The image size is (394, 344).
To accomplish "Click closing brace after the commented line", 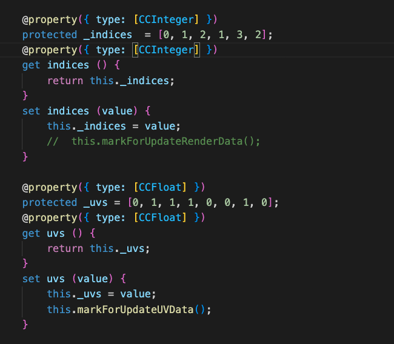I will [25, 157].
